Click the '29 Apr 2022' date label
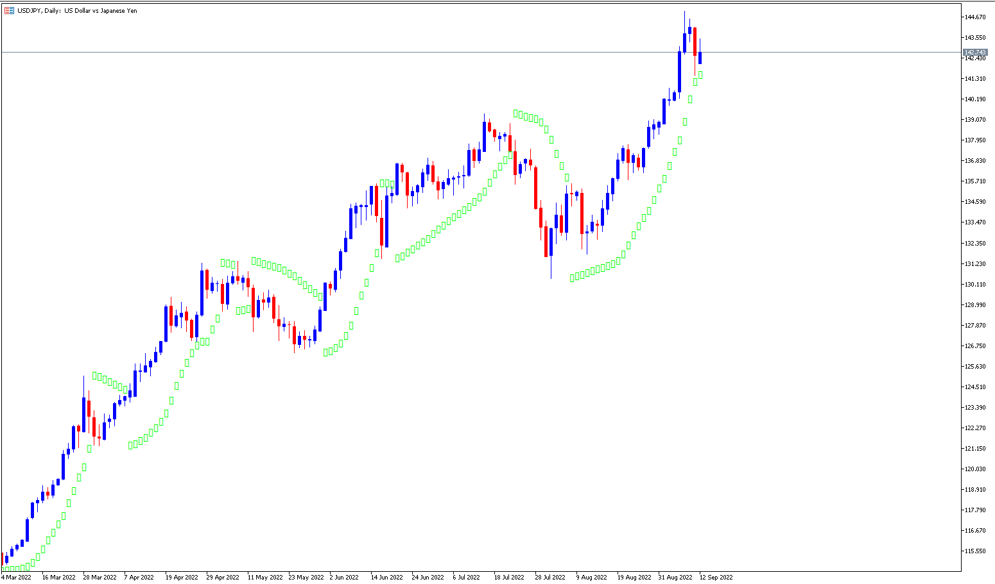 [223, 577]
